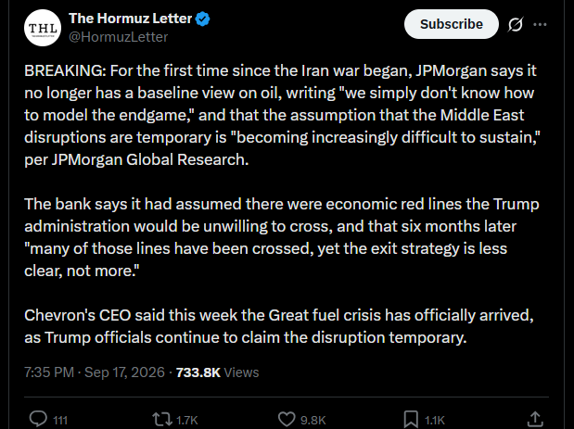
Task: Click the paragraph starting BREAKING: For the first time
Action: [283, 115]
